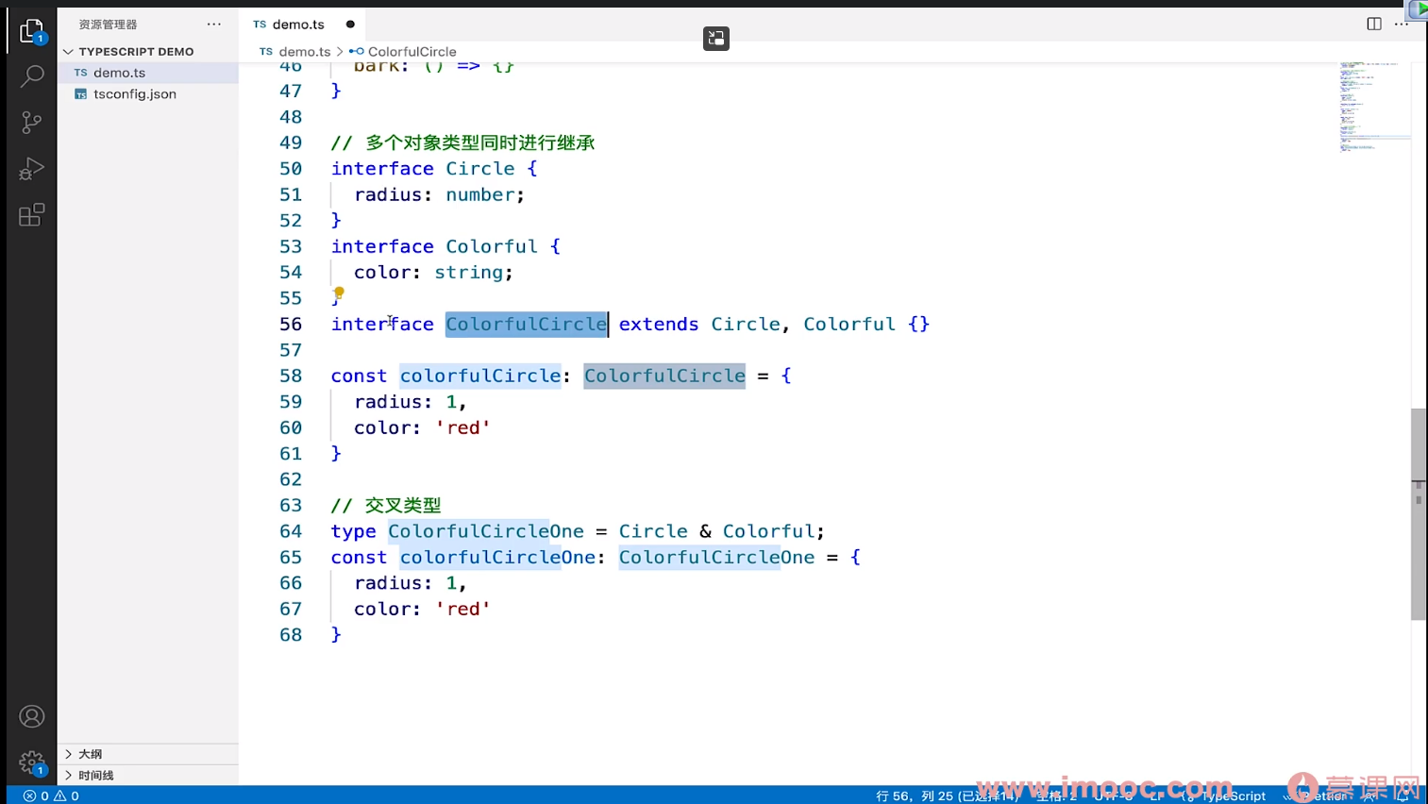Click the code minimap preview
Screen dimensions: 1428x804
click(x=1374, y=107)
